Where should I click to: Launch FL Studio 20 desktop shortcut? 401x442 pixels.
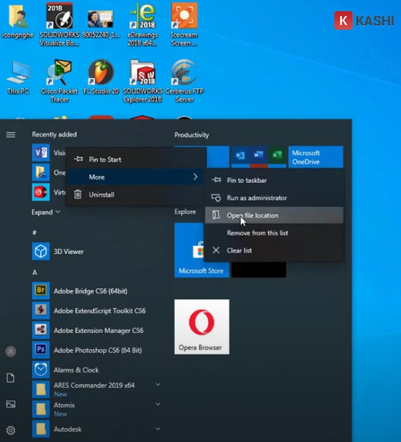click(101, 77)
